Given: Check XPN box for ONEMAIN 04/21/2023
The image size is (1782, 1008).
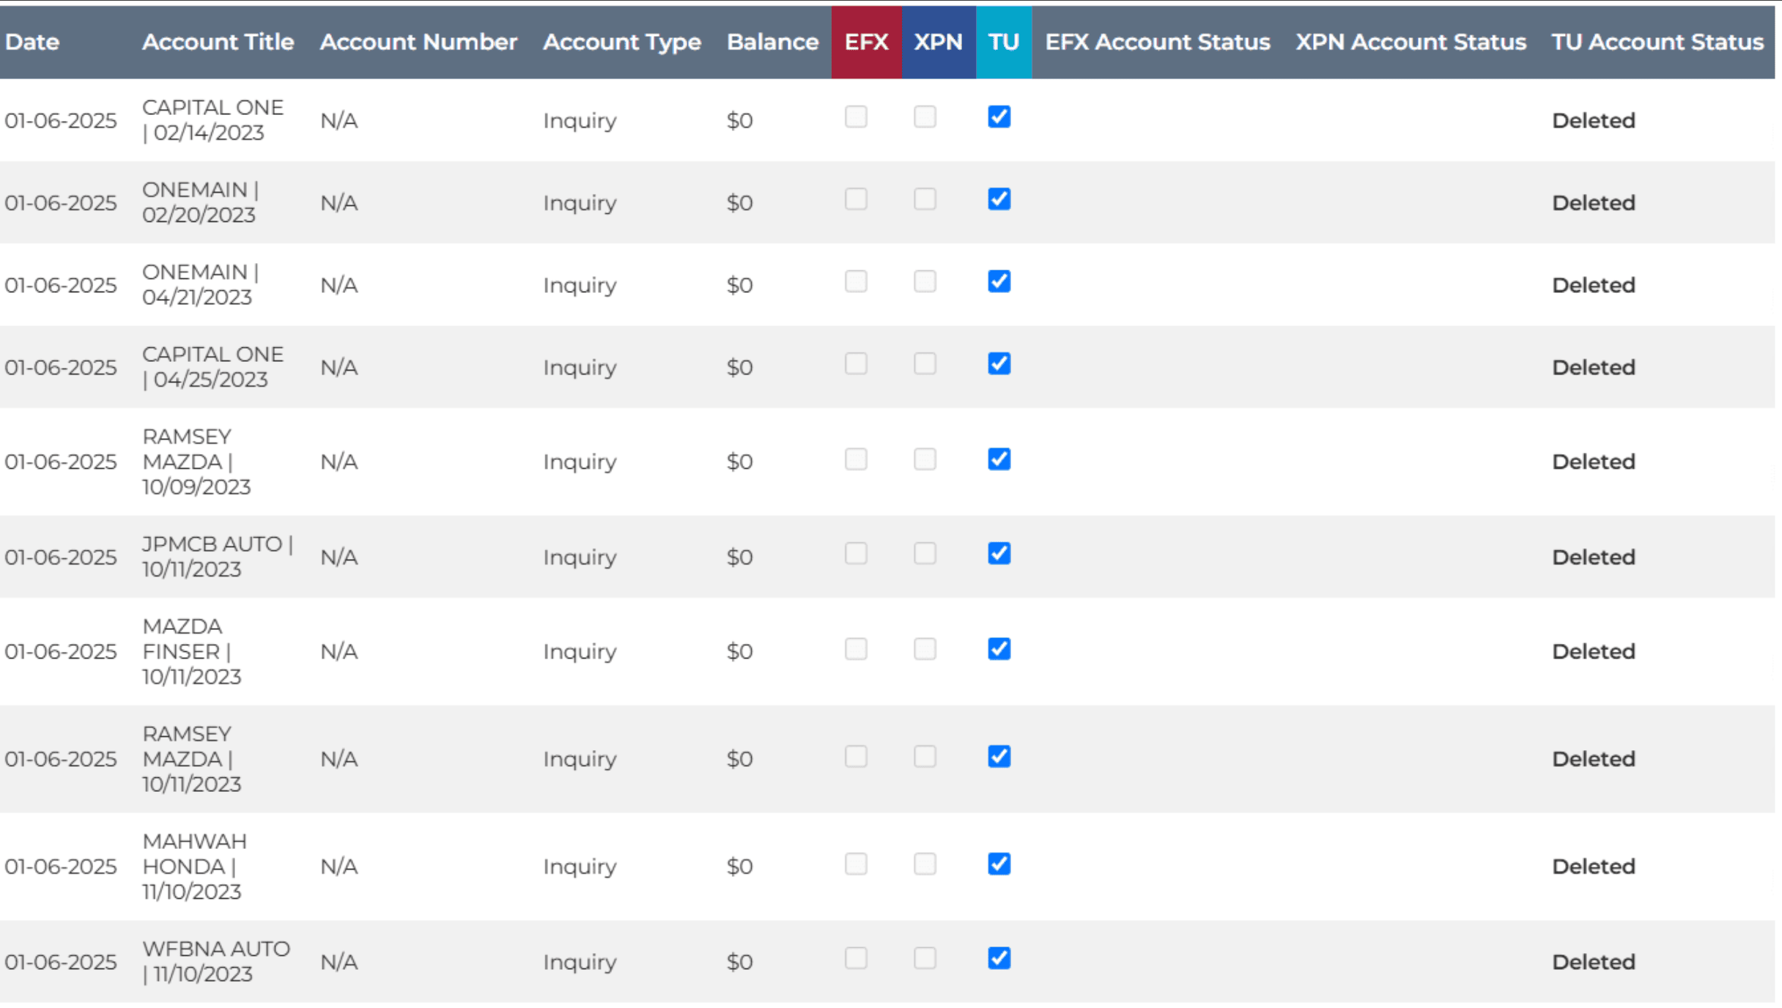Looking at the screenshot, I should click(925, 281).
